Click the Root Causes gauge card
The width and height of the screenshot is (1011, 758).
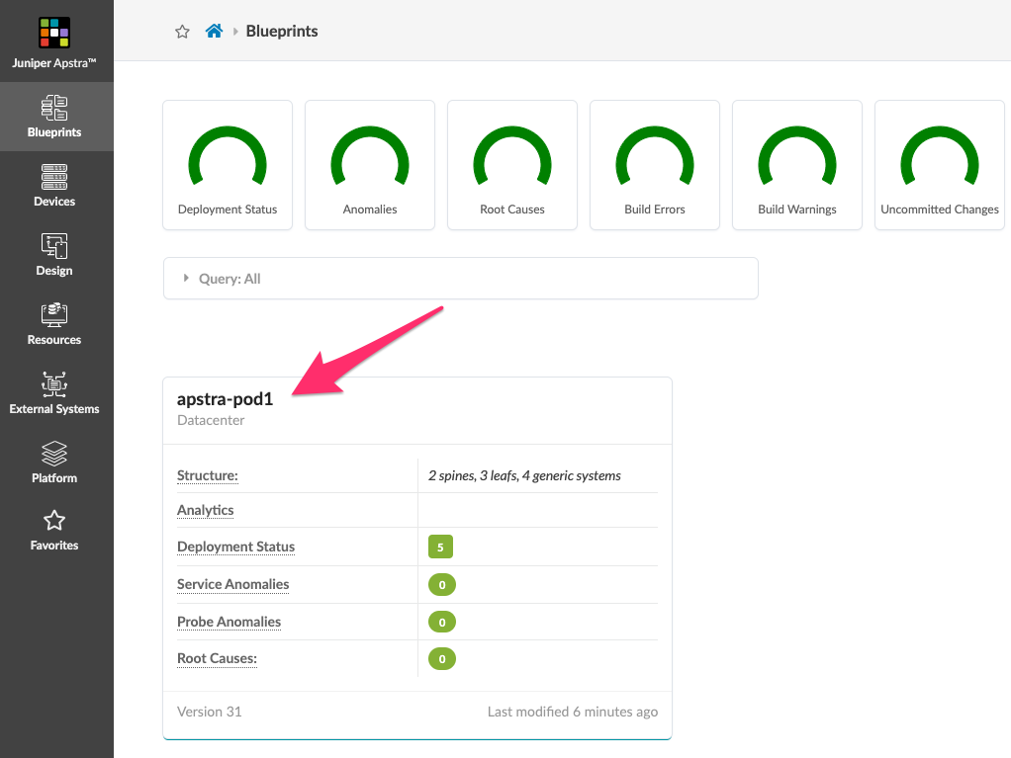512,165
